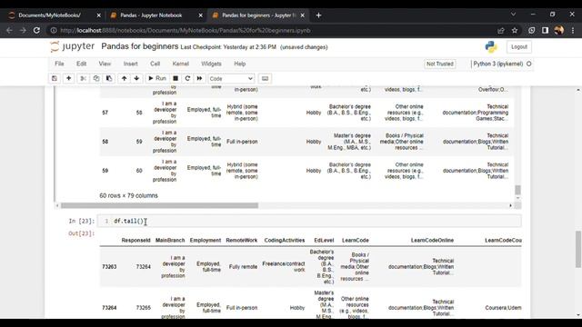Move selected cell up arrow

tap(124, 79)
